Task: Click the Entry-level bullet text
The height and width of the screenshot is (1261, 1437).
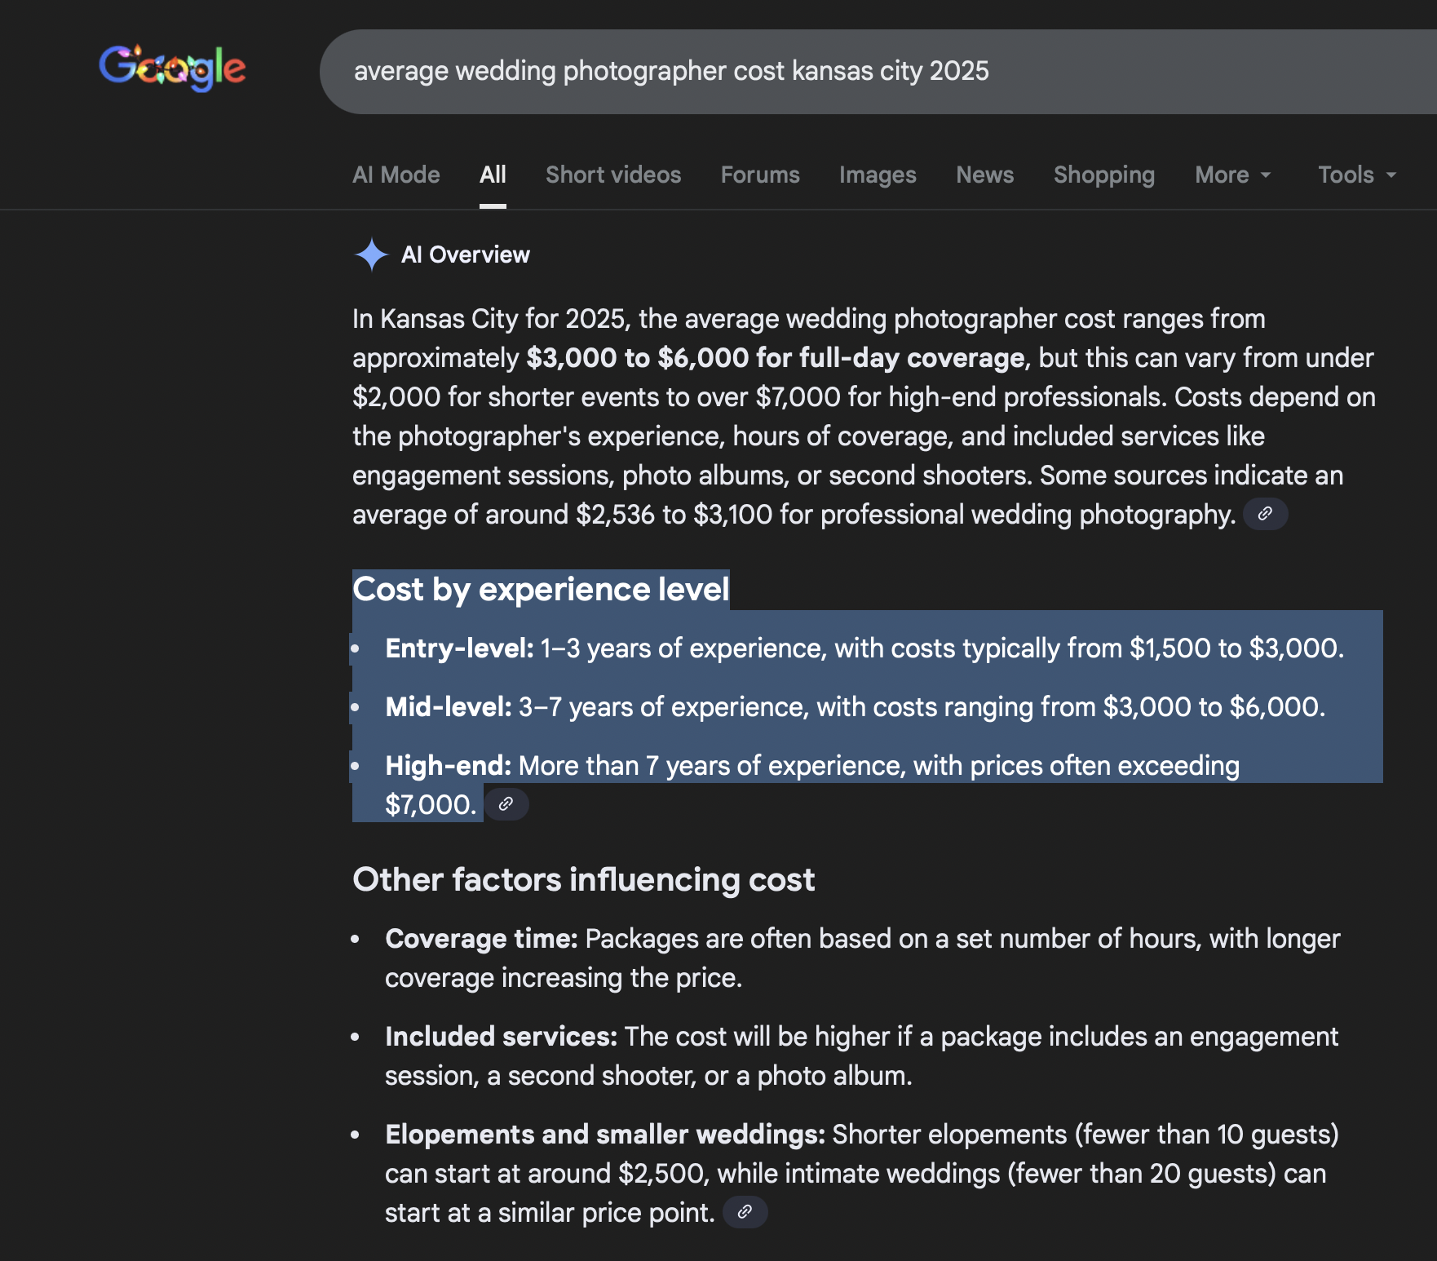Action: click(x=864, y=648)
